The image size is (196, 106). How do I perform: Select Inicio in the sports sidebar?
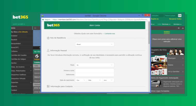(22, 28)
